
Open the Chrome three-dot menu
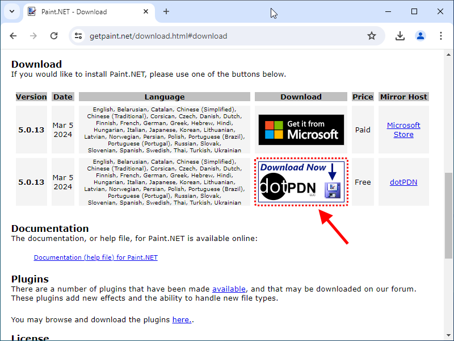tap(441, 36)
